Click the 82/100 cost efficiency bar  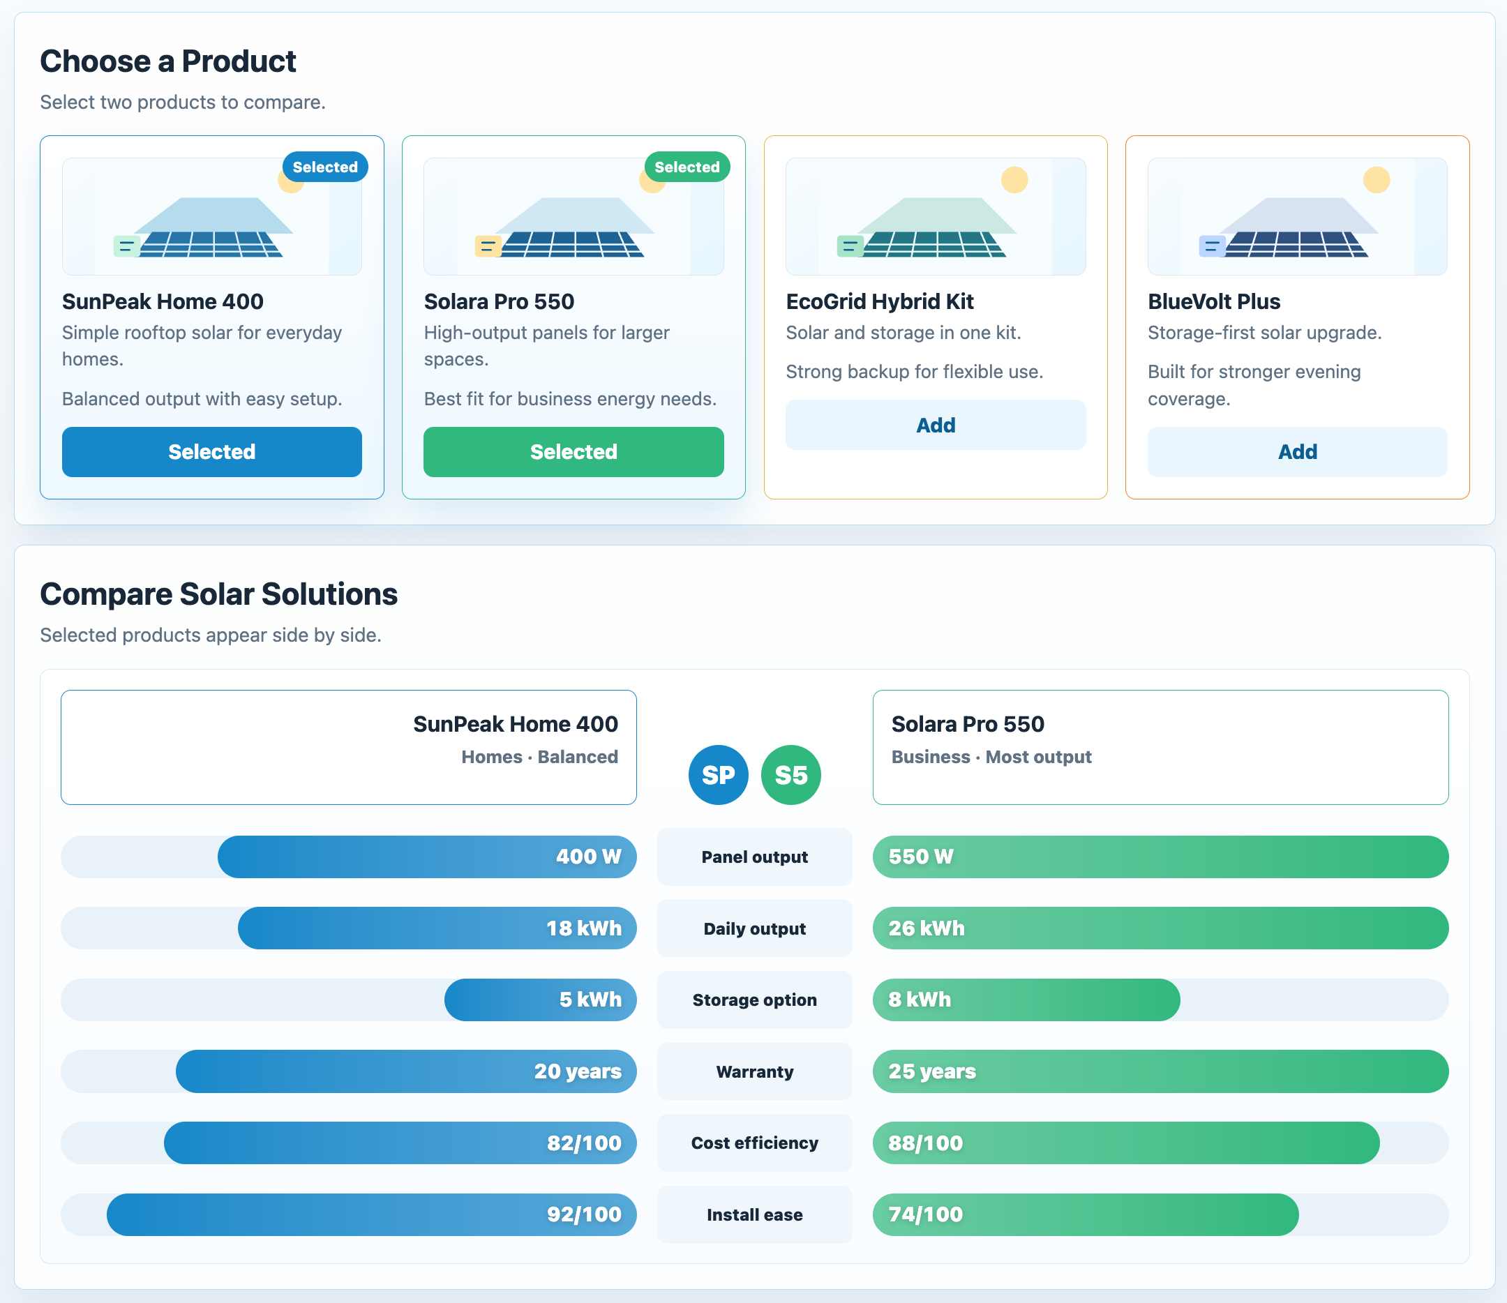400,1143
